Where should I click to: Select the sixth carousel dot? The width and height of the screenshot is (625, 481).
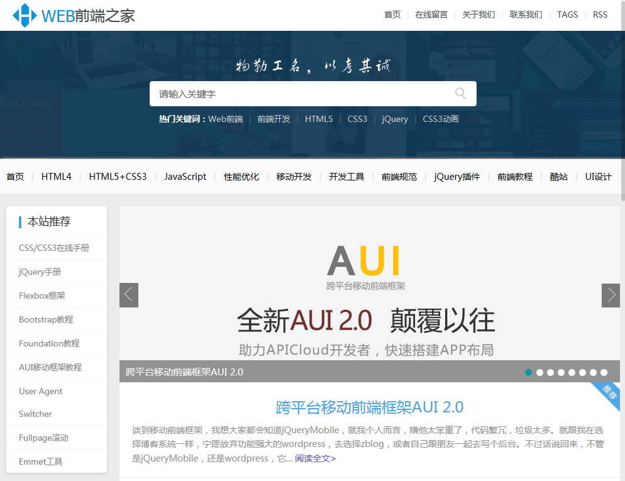(582, 372)
